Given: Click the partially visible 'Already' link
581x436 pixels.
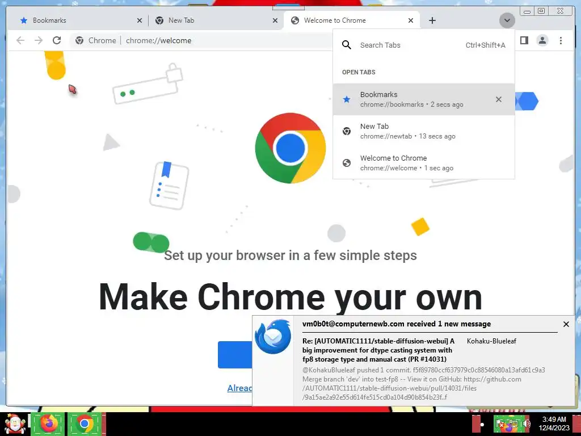Looking at the screenshot, I should pyautogui.click(x=240, y=388).
